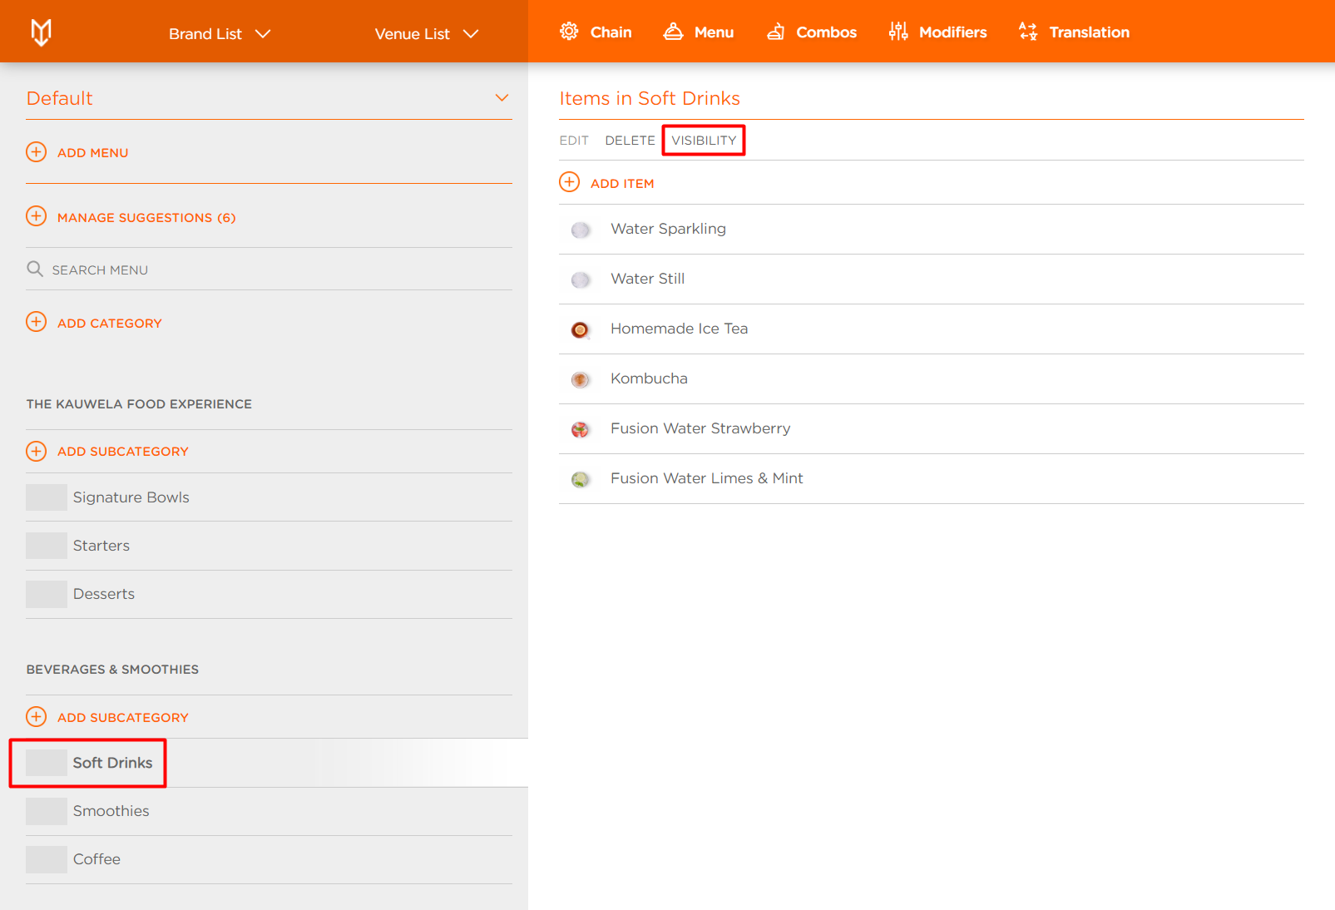Click the Combos icon

pos(775,32)
